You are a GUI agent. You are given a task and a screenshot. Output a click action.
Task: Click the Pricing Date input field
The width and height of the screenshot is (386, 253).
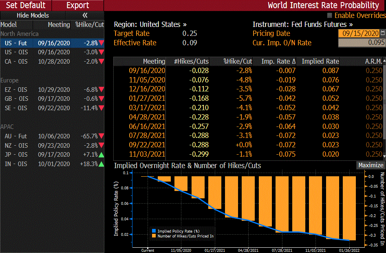click(358, 33)
